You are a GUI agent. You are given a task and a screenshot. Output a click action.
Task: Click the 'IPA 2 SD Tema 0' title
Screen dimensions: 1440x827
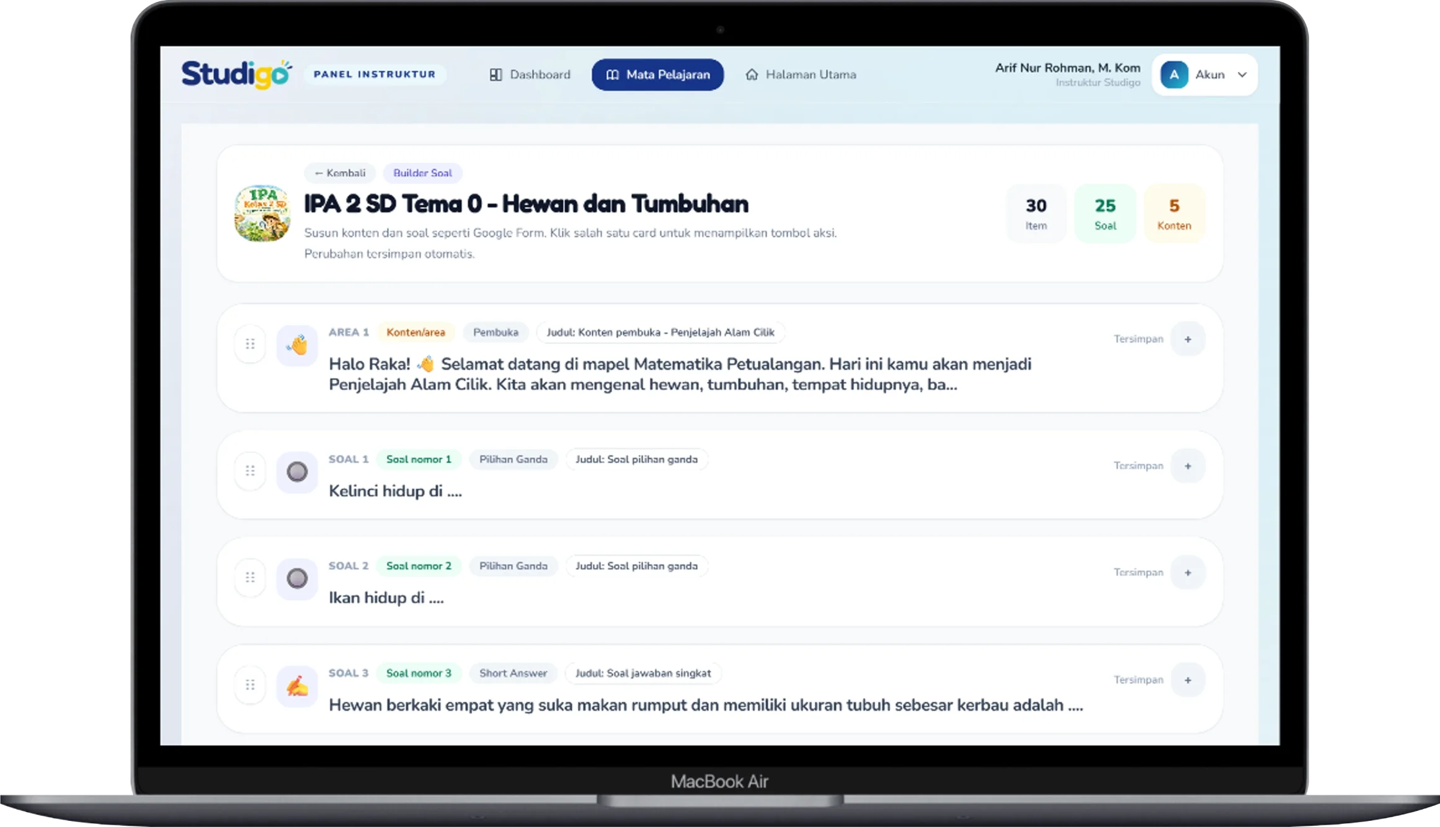[526, 204]
